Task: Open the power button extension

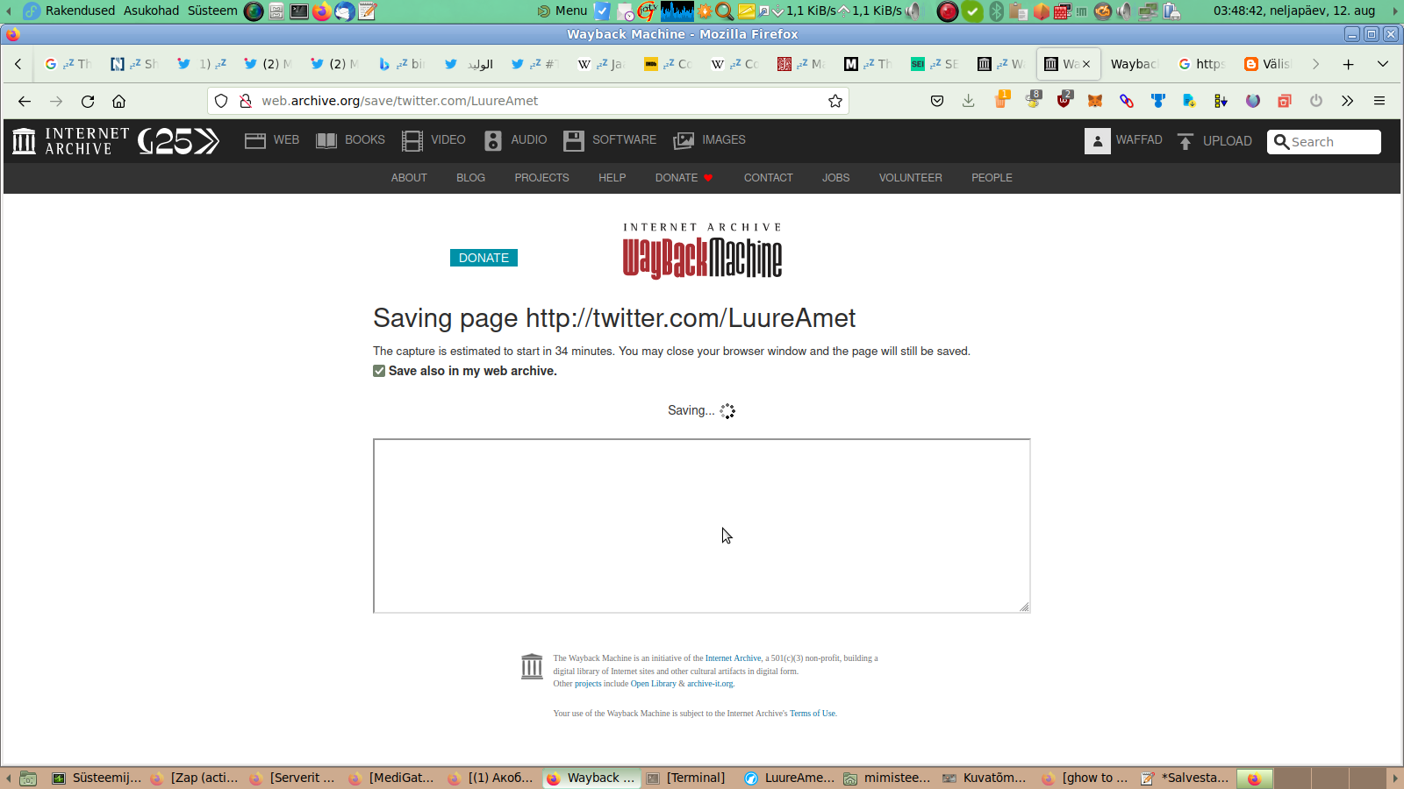Action: [1316, 101]
